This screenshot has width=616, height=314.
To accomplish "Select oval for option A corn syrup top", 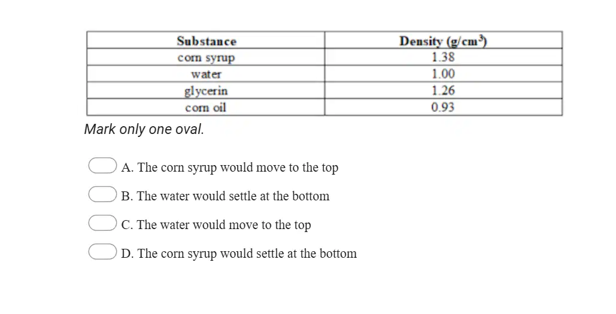I will point(102,165).
